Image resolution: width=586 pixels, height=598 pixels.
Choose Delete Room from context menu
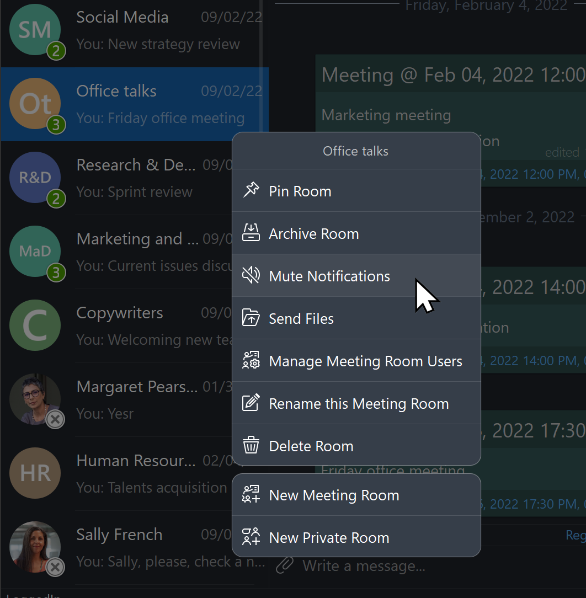coord(356,445)
